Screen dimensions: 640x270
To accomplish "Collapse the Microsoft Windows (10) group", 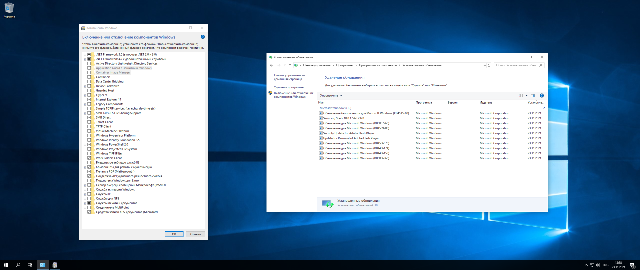I will (x=544, y=108).
